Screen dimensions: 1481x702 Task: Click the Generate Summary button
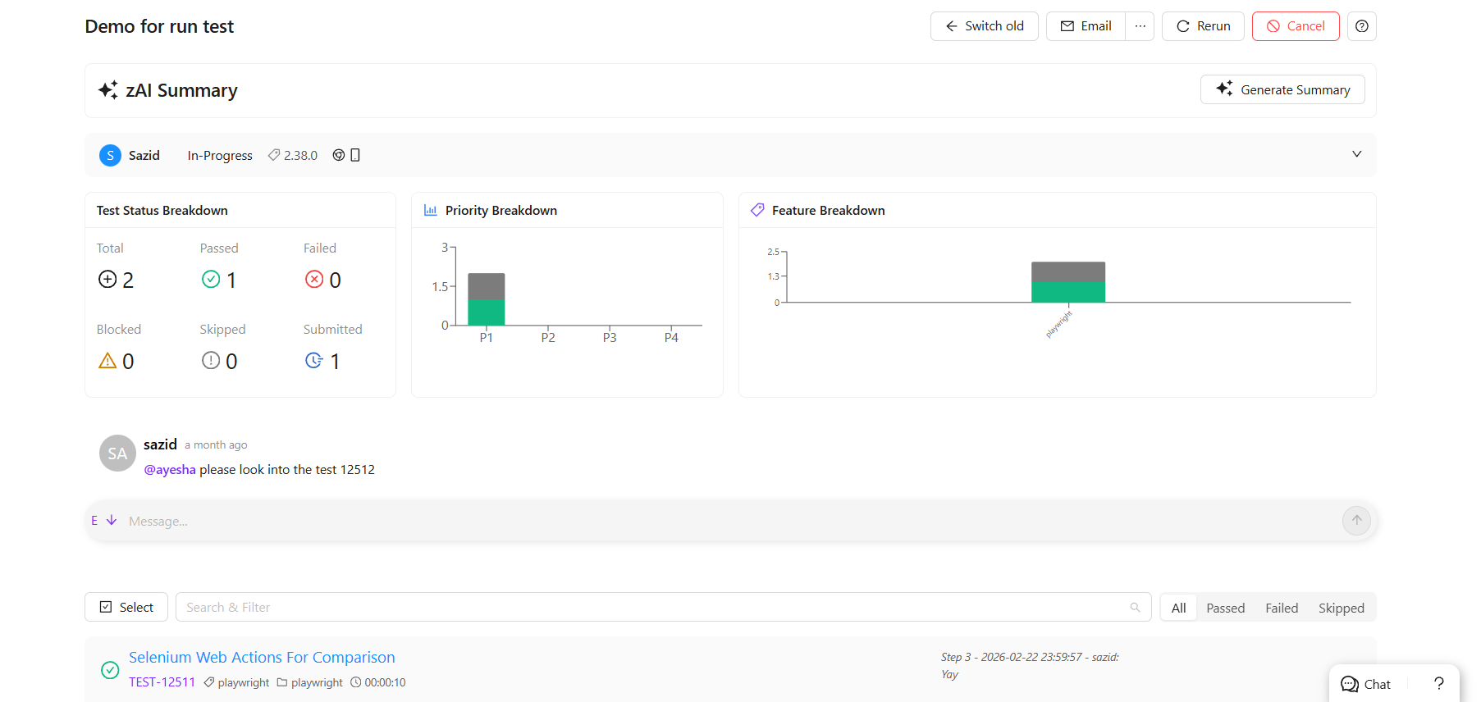(x=1282, y=89)
